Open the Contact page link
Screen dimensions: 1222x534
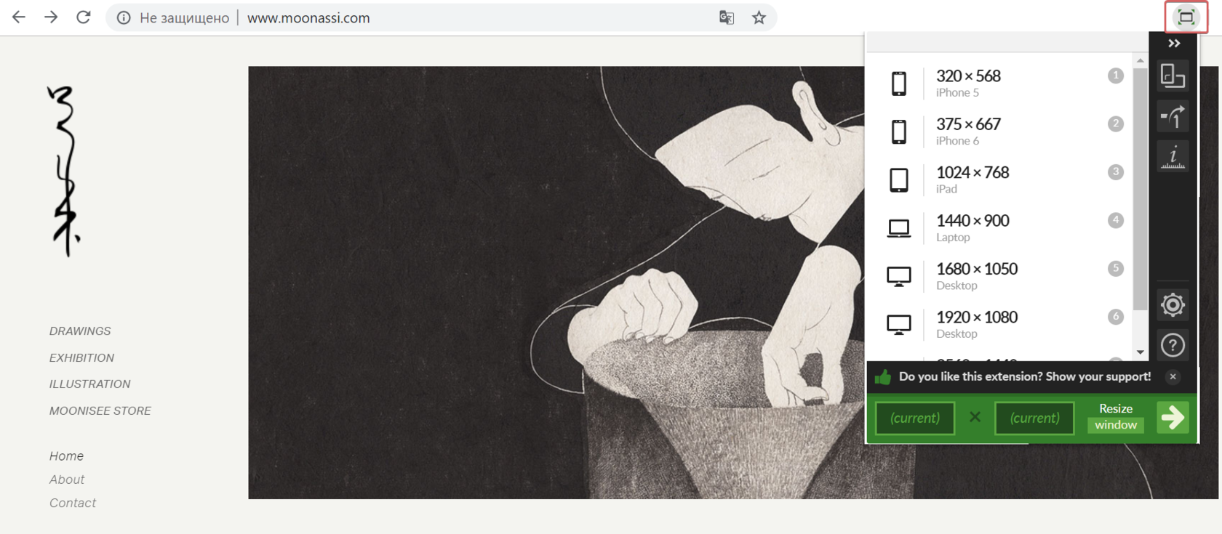coord(73,503)
